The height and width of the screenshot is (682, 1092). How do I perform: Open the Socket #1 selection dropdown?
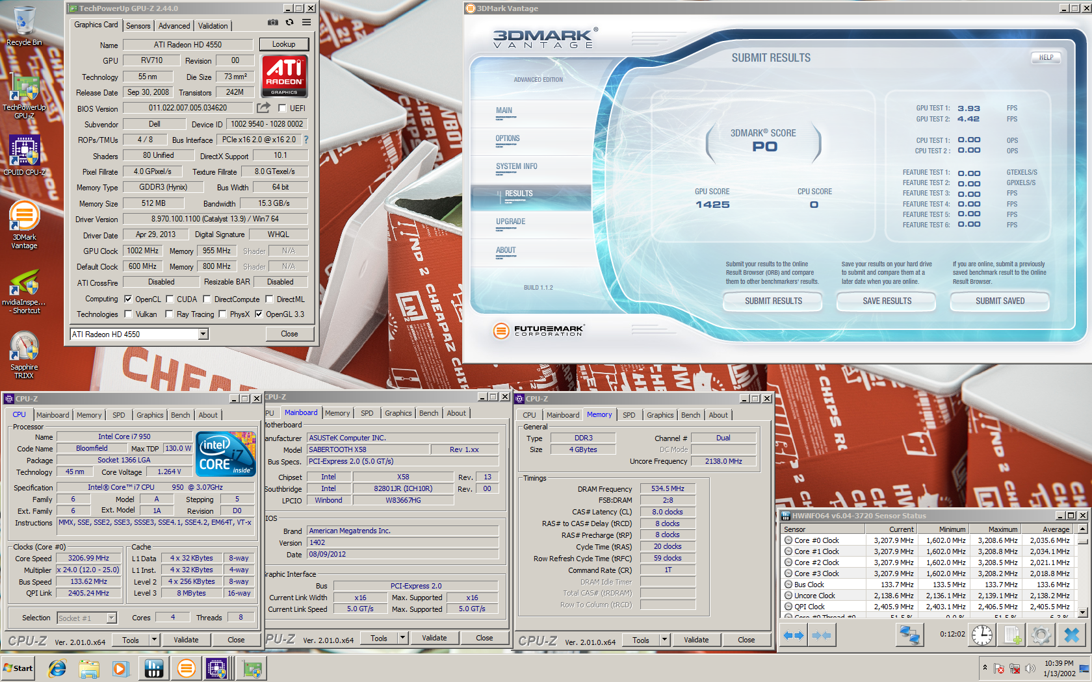pos(111,618)
